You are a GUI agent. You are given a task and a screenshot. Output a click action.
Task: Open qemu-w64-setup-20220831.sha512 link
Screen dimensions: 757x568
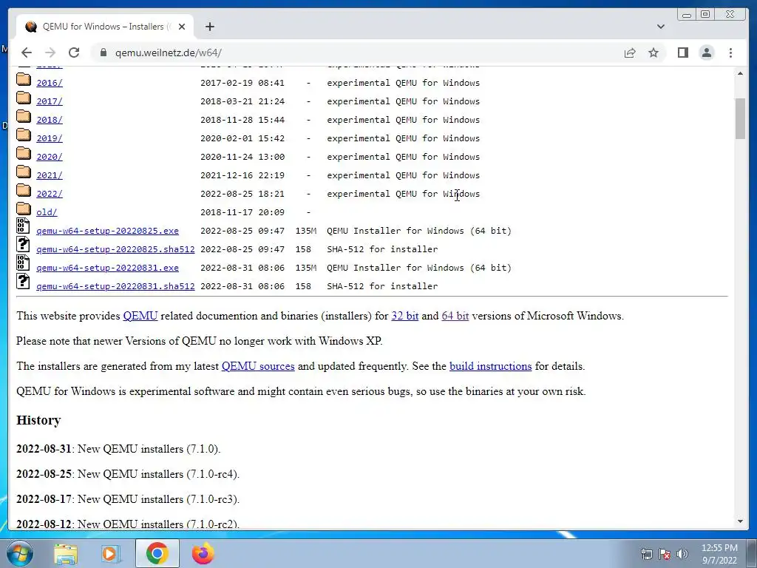[x=115, y=286]
